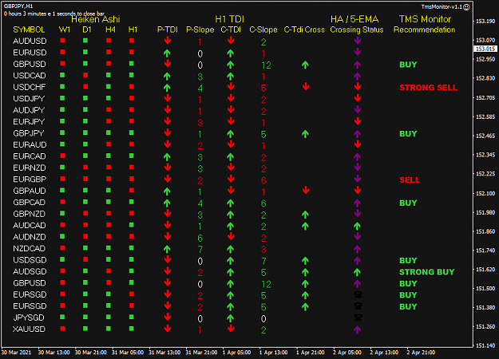Select the XAUUSD symbol label
499x359 pixels.
[x=29, y=329]
